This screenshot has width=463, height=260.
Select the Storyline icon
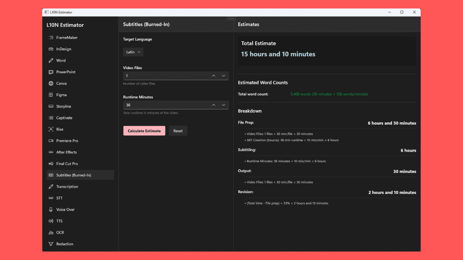tap(50, 106)
